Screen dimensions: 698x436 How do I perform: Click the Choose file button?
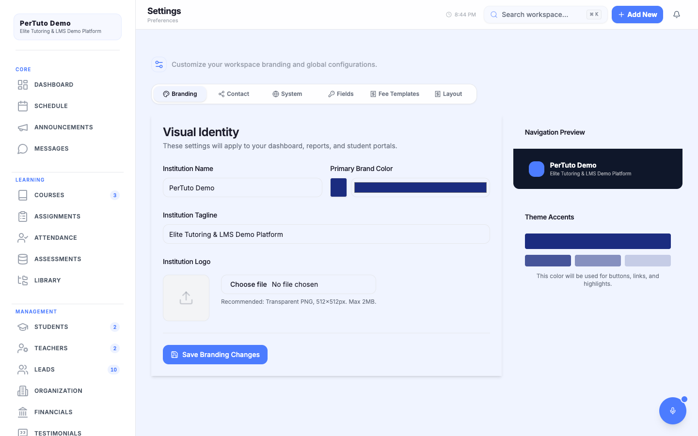click(x=248, y=284)
